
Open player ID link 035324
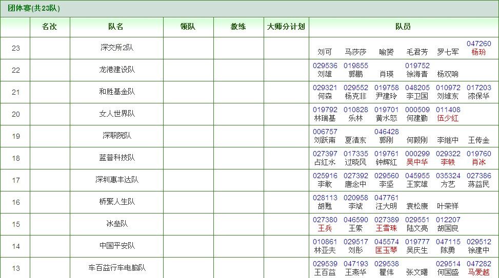(448, 176)
